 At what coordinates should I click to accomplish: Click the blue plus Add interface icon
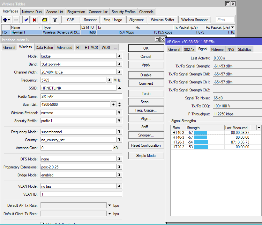[5, 20]
